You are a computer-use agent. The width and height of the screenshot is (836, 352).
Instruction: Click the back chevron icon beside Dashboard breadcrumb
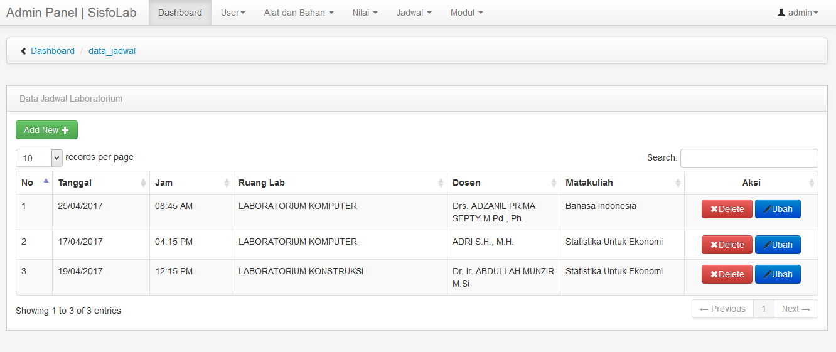23,51
